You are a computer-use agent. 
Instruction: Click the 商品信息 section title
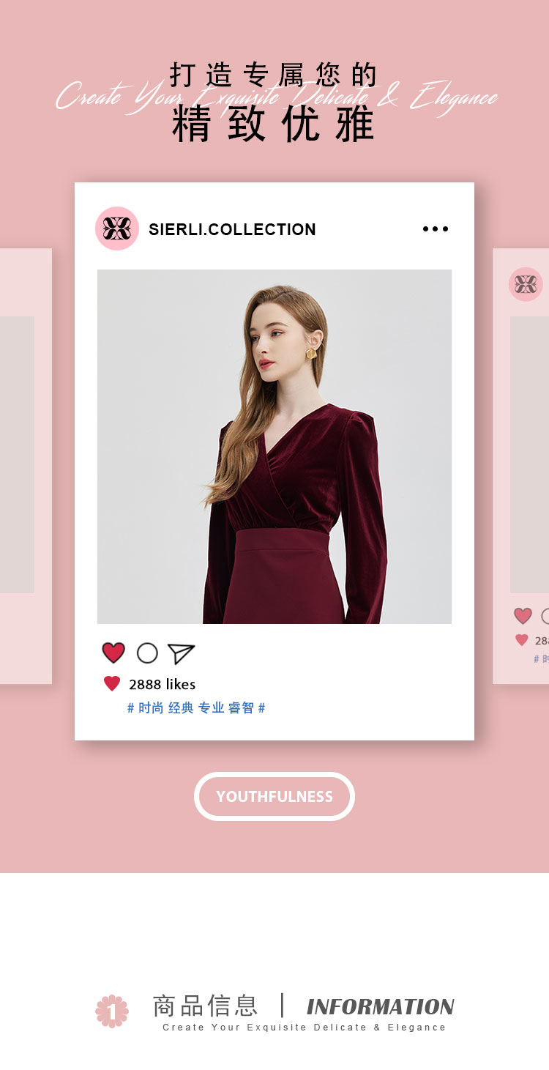(x=206, y=1006)
